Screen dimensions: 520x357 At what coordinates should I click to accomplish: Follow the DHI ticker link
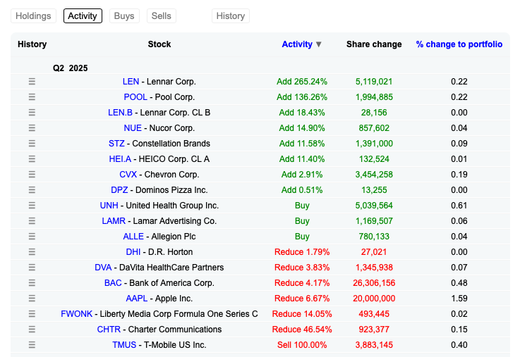click(x=133, y=252)
